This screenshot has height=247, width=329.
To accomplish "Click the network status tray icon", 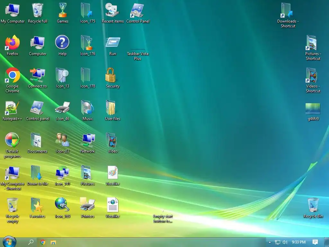I will (277, 242).
